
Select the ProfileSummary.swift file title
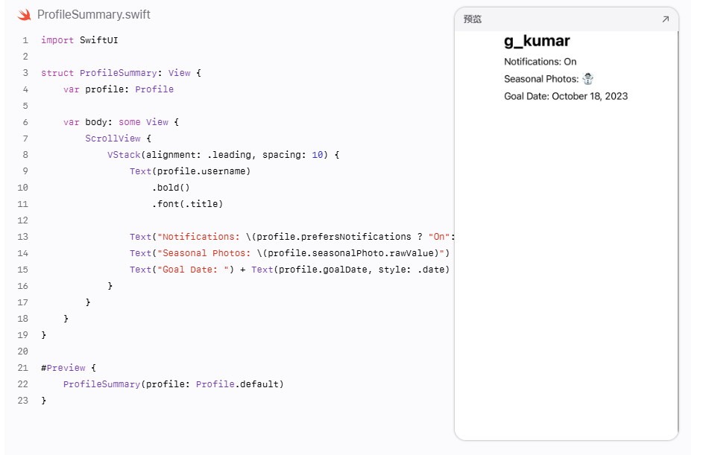[x=94, y=15]
